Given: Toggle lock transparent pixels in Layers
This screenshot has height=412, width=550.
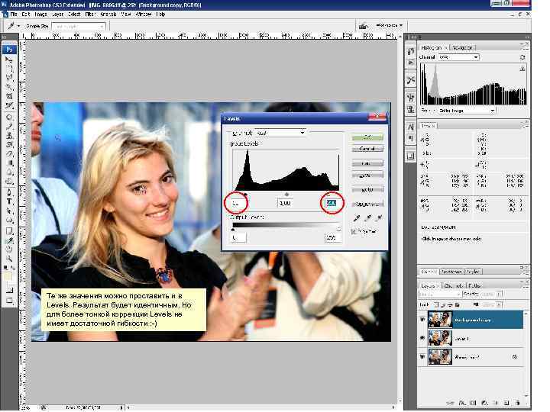Looking at the screenshot, I should click(x=437, y=304).
